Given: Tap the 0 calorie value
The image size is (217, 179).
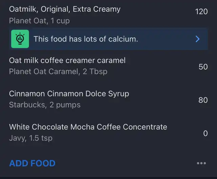Looking at the screenshot, I should (205, 133).
